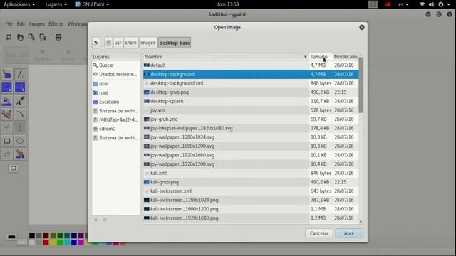Select the freehand squiggle line tool
Viewport: 456px width, 256px height.
point(6,128)
